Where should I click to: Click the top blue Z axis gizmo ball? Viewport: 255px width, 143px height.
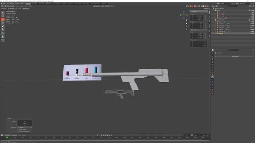click(184, 12)
